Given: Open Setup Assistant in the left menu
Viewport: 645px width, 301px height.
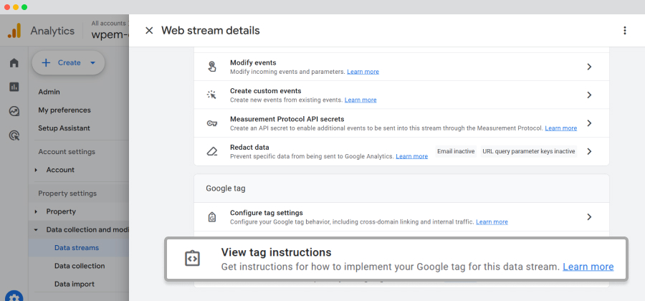Looking at the screenshot, I should (x=64, y=128).
